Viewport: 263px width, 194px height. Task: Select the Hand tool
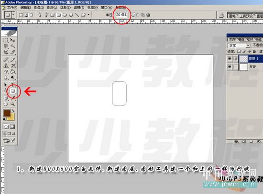pos(6,104)
